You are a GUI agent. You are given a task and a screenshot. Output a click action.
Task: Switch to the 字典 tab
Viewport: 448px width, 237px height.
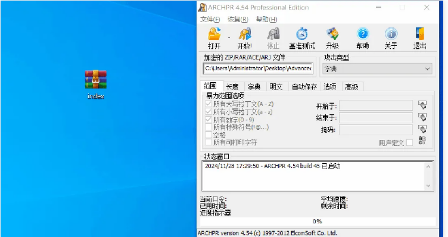(x=254, y=87)
